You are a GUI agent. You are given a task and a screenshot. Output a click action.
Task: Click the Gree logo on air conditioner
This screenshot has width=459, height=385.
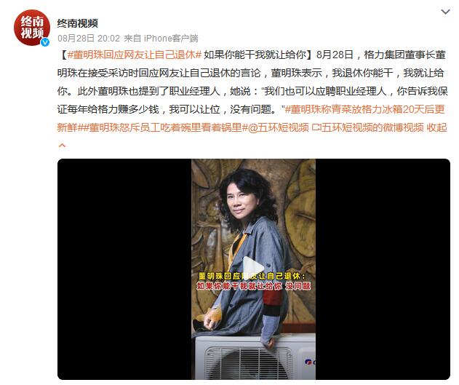pos(310,362)
